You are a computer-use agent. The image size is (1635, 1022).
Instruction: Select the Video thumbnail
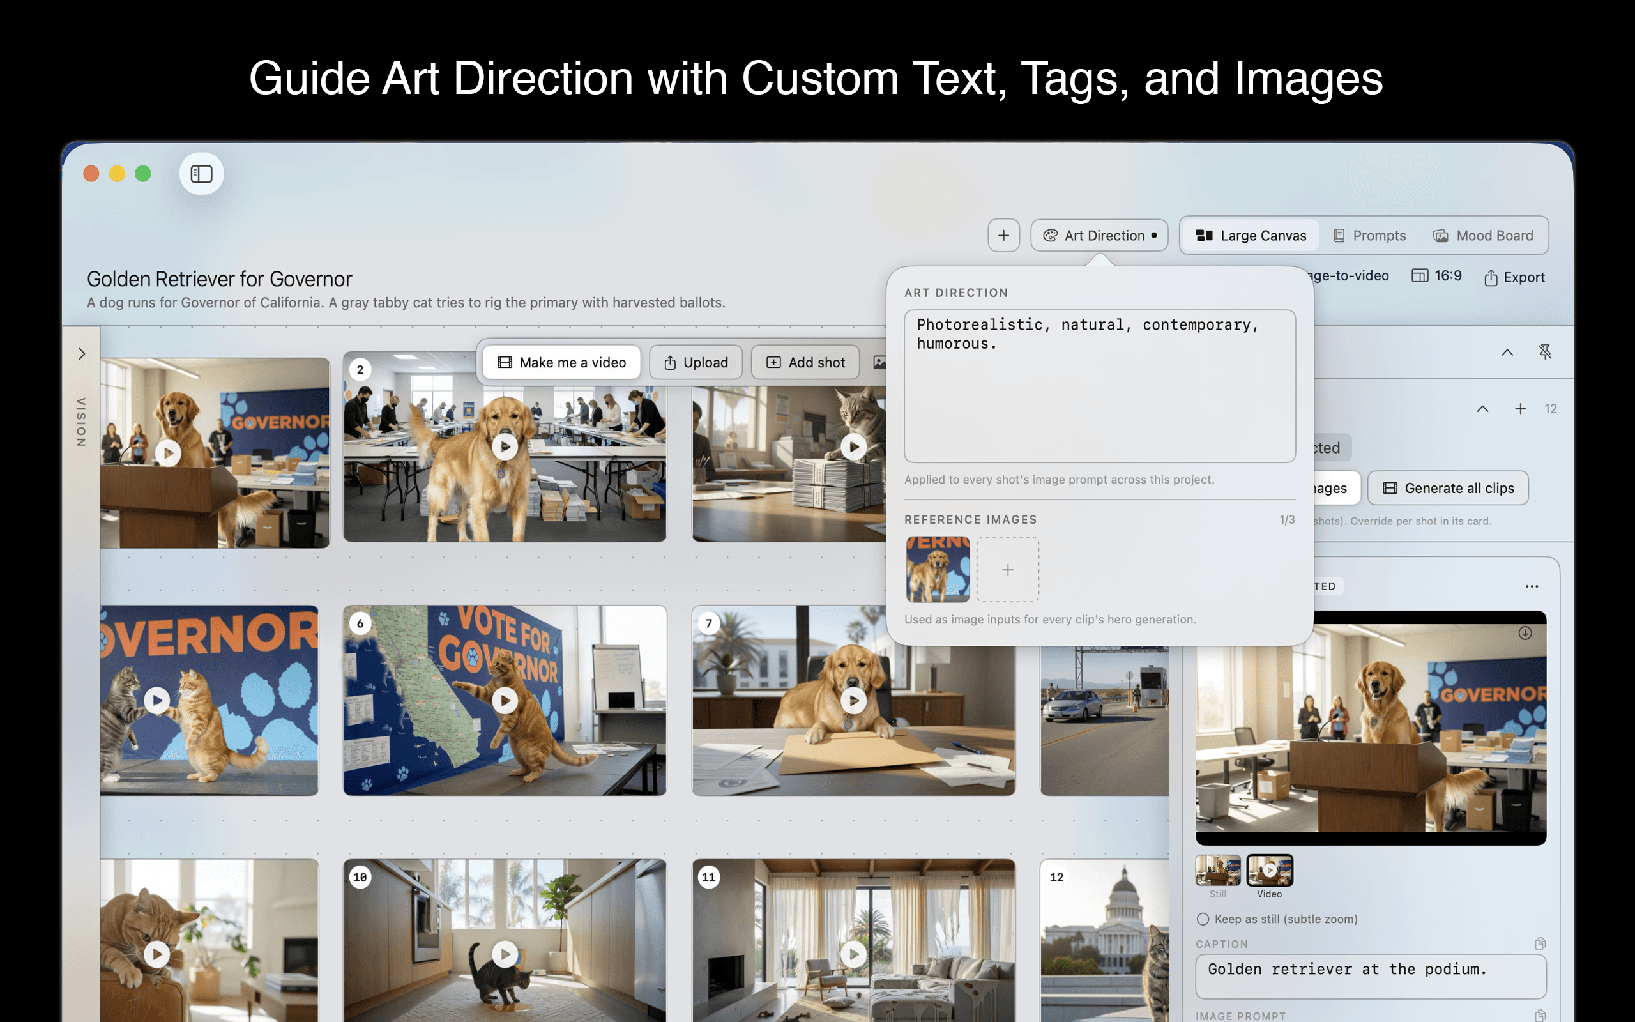click(1270, 871)
